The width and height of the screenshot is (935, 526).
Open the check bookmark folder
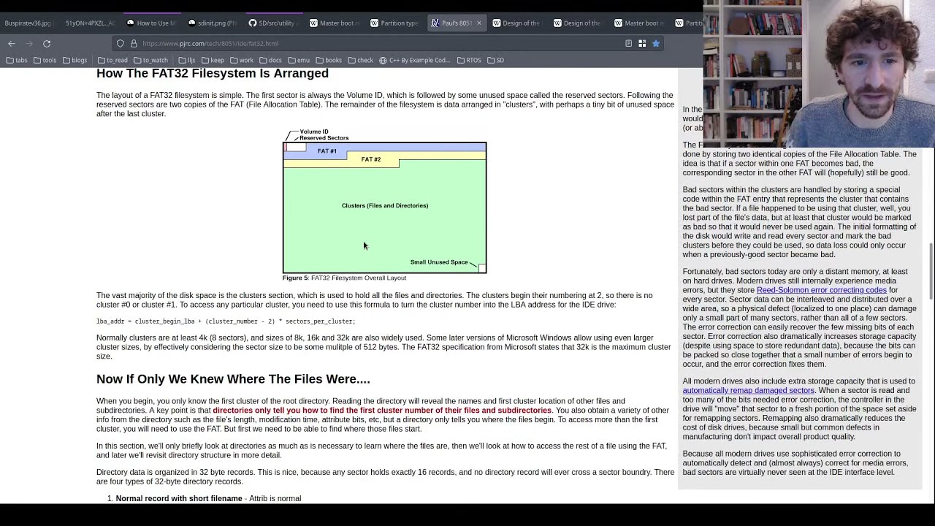tap(360, 61)
